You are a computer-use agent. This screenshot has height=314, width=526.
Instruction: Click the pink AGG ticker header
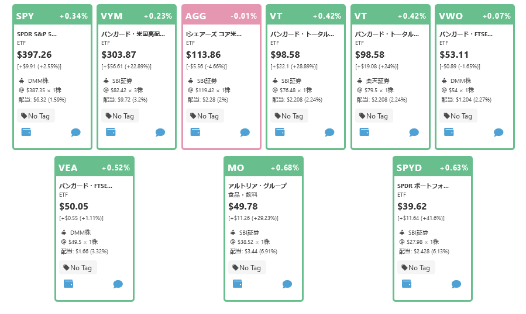coord(195,16)
